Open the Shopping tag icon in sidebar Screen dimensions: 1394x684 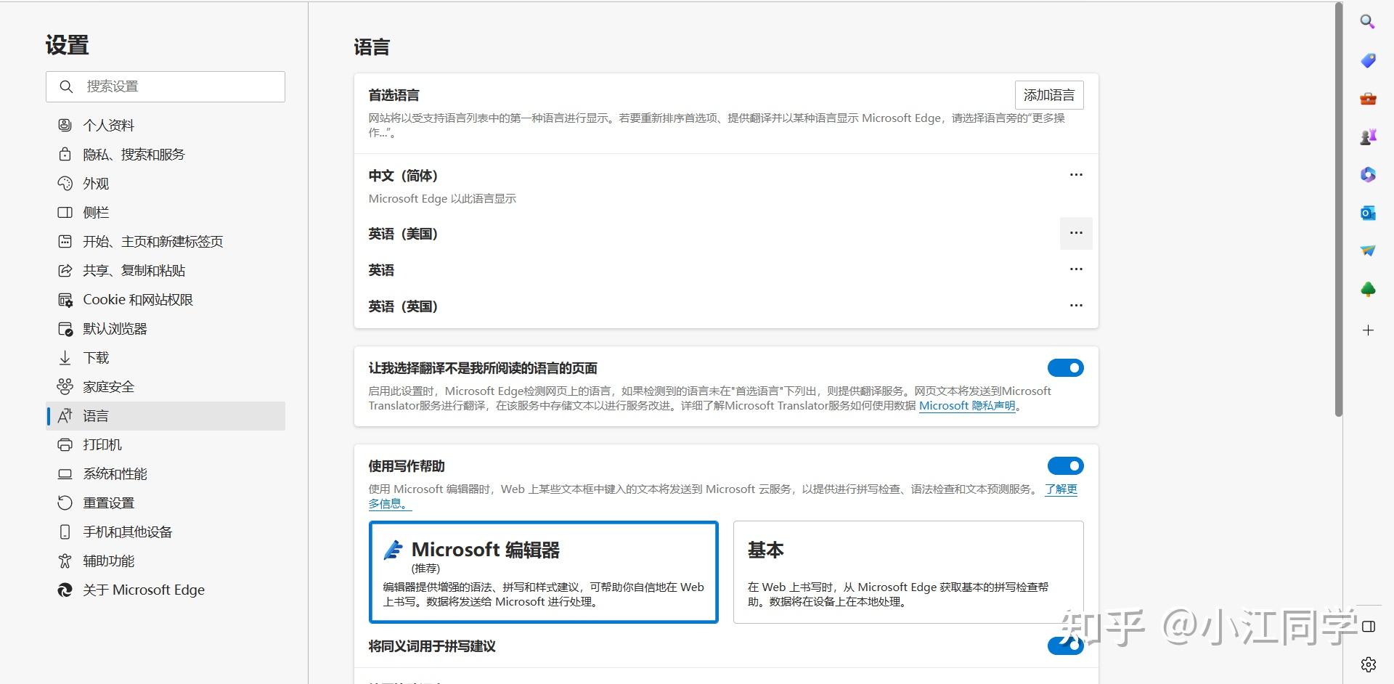click(x=1368, y=60)
